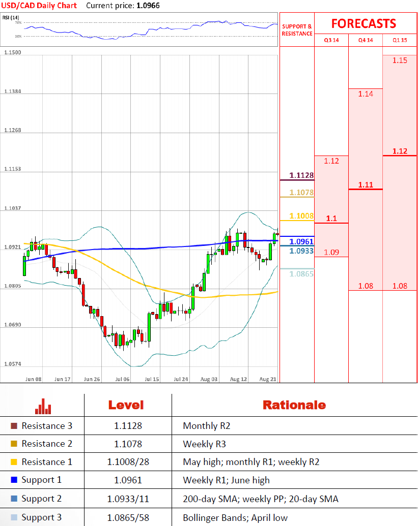Click level cell 1.0933/11
The width and height of the screenshot is (418, 526).
pyautogui.click(x=128, y=499)
